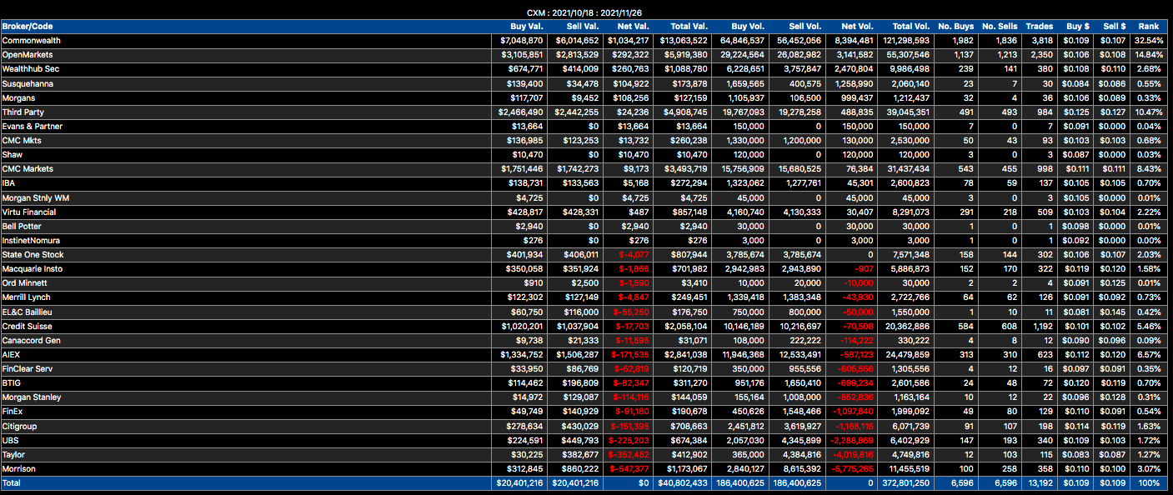
Task: Click the FinClear Serv broker name
Action: pyautogui.click(x=29, y=369)
